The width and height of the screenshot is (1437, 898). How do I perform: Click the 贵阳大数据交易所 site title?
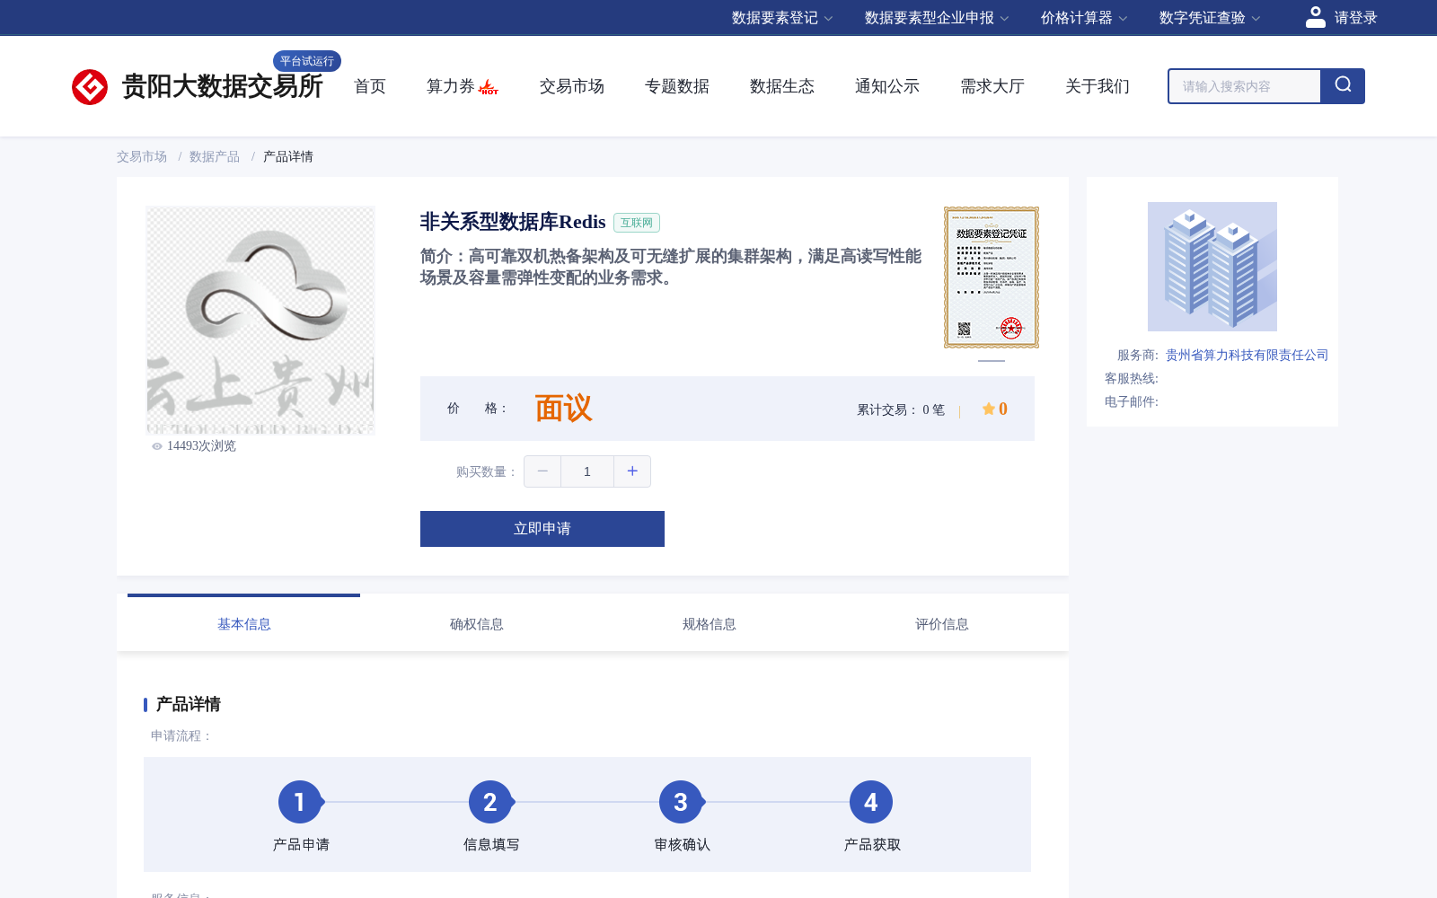click(223, 86)
